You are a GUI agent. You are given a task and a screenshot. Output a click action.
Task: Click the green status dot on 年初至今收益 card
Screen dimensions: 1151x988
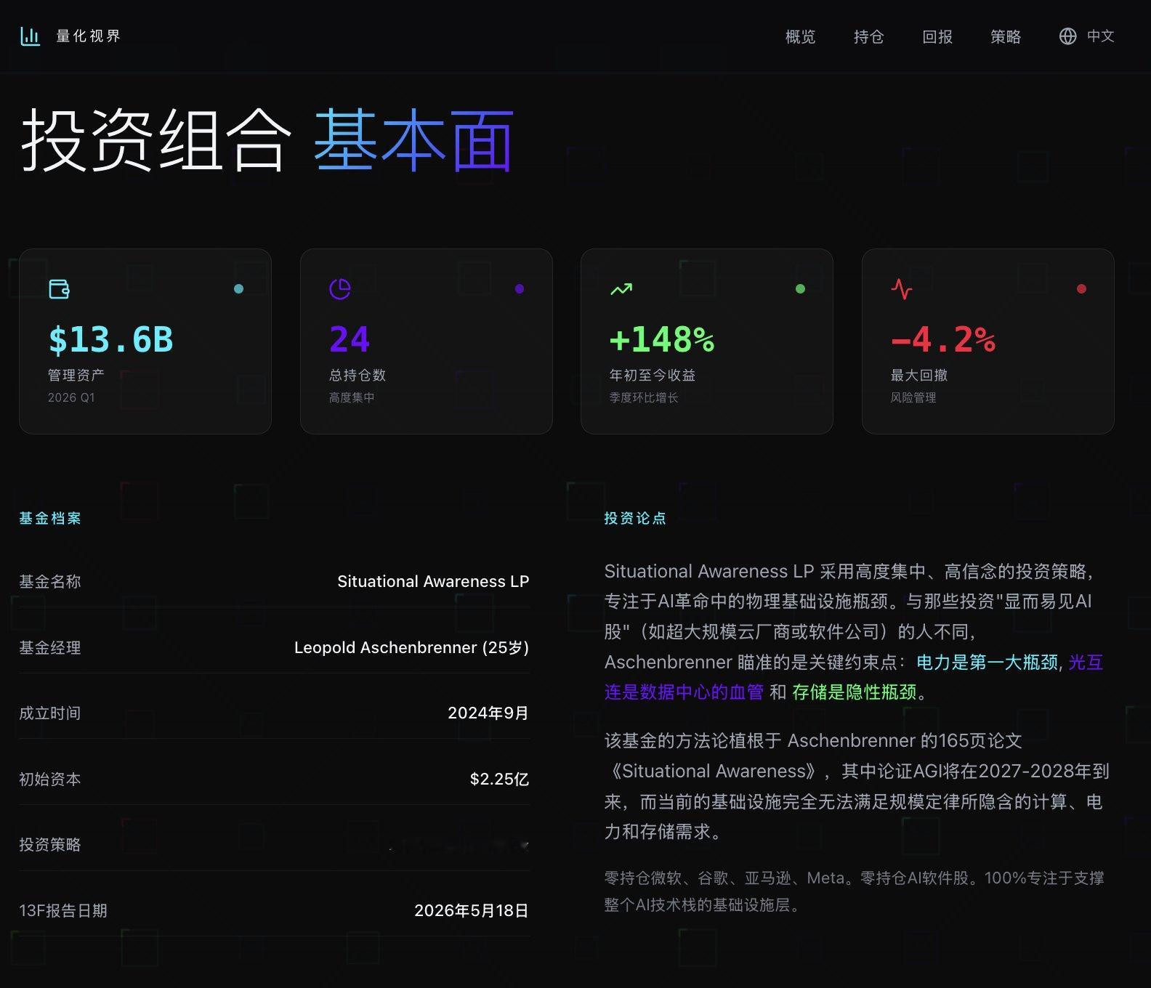[x=800, y=288]
